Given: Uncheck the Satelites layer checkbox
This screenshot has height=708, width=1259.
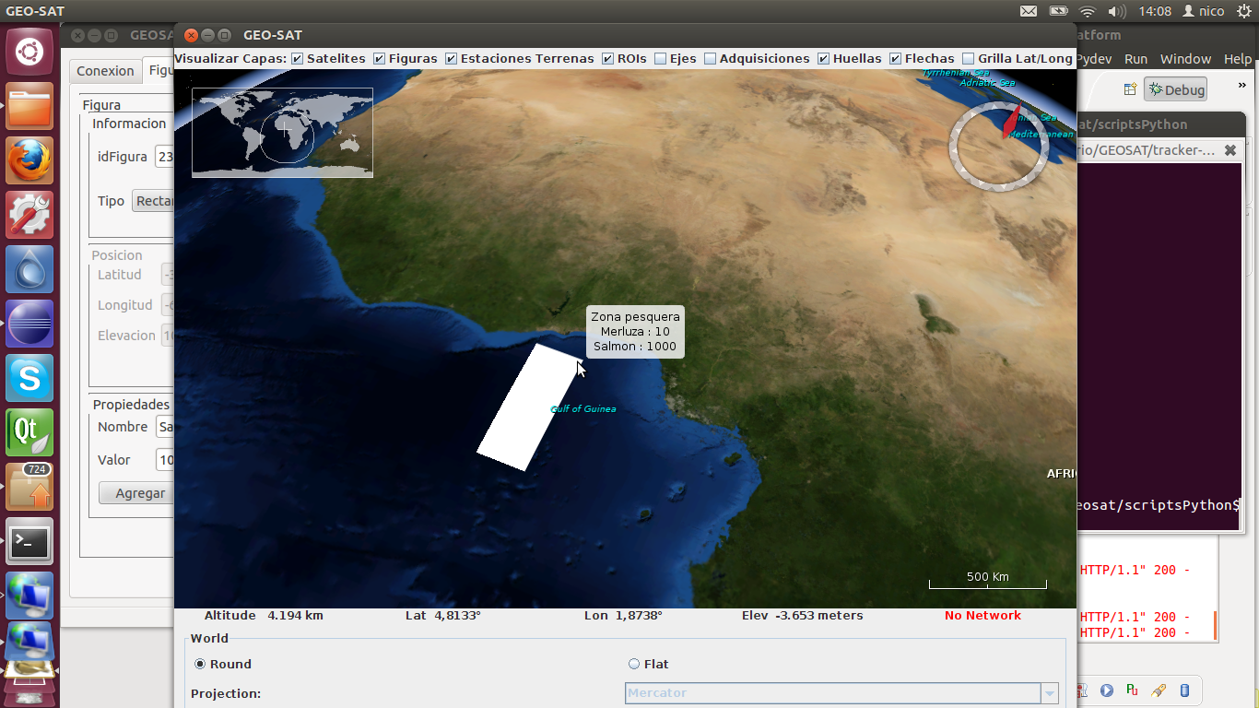Looking at the screenshot, I should (298, 59).
